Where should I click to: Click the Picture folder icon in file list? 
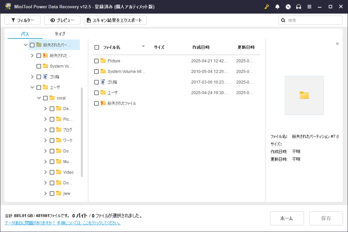[x=103, y=60]
